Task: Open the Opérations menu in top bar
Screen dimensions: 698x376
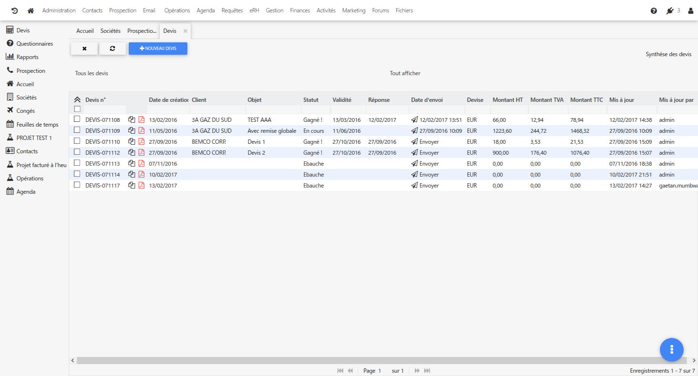Action: tap(177, 10)
